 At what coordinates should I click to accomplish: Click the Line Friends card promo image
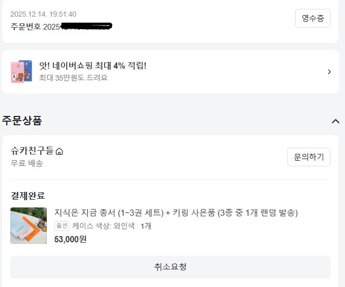click(x=21, y=71)
